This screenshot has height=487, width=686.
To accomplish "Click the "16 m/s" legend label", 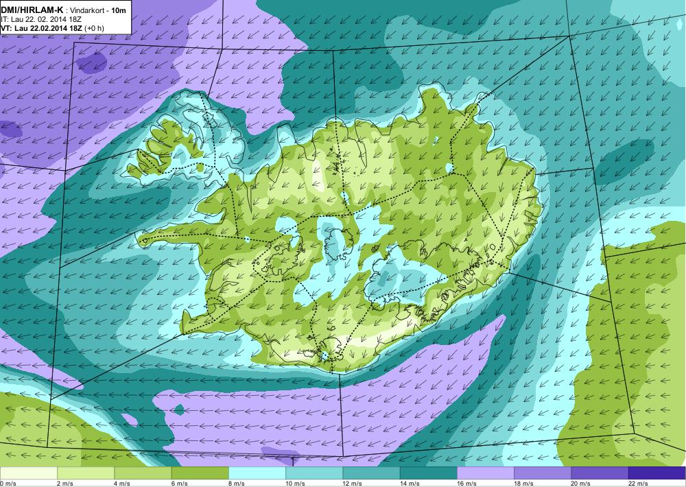I will (466, 484).
